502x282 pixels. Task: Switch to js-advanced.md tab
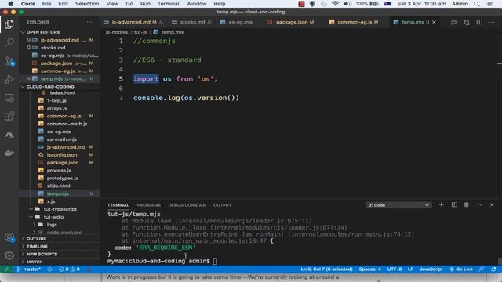[133, 22]
